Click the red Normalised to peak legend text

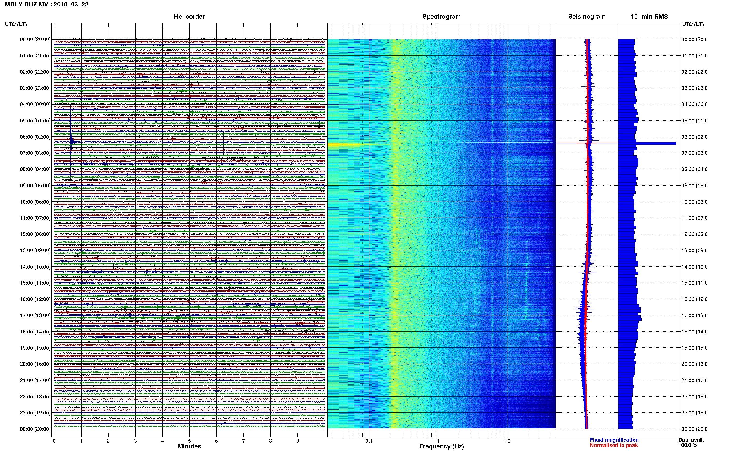point(614,446)
